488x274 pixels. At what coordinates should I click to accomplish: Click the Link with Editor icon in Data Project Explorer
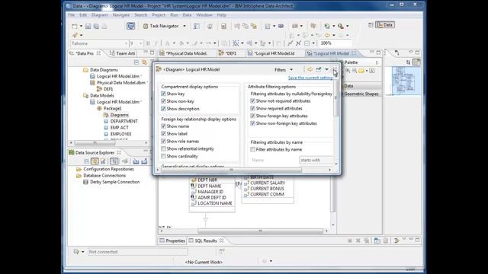coord(144,62)
